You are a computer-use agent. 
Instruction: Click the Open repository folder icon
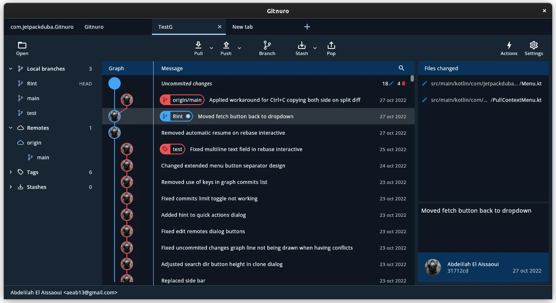point(22,45)
